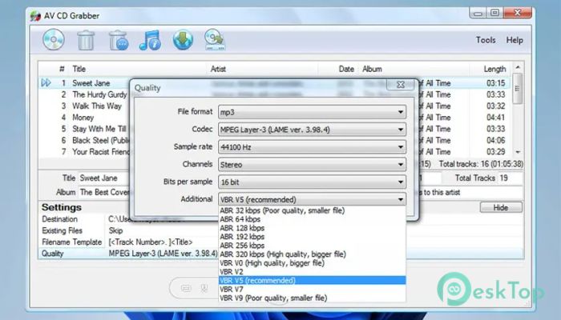Select VBR V9 poor quality option
Image resolution: width=561 pixels, height=320 pixels.
312,298
